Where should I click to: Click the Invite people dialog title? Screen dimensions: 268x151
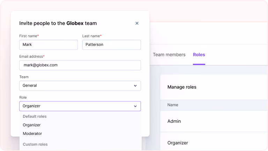click(x=58, y=23)
